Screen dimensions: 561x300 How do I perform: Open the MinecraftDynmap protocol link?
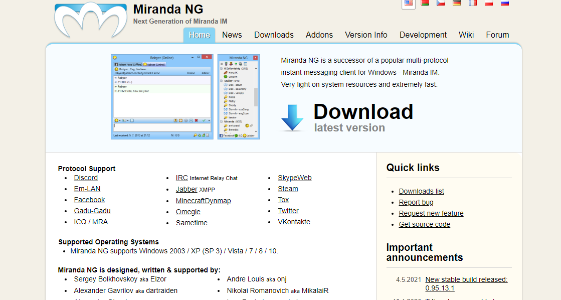(203, 201)
